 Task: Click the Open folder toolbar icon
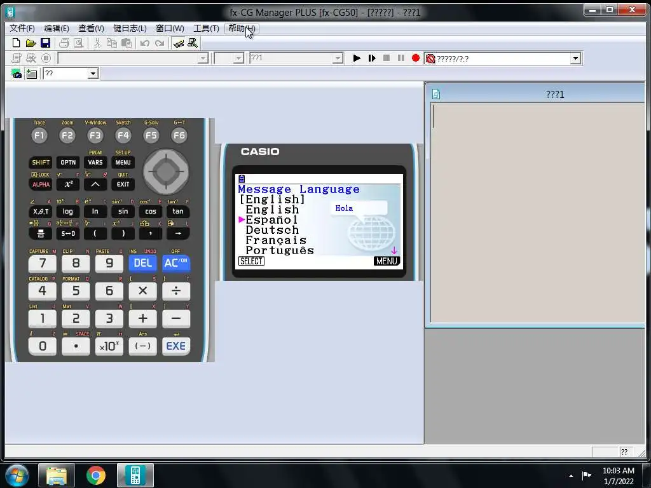[31, 43]
